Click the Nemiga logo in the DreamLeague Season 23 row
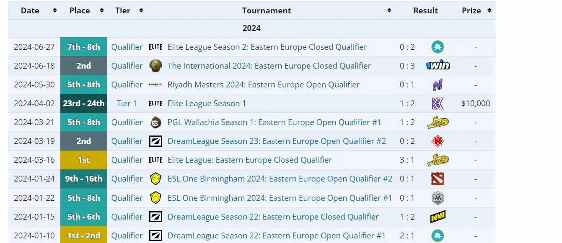562x243 pixels. click(438, 141)
